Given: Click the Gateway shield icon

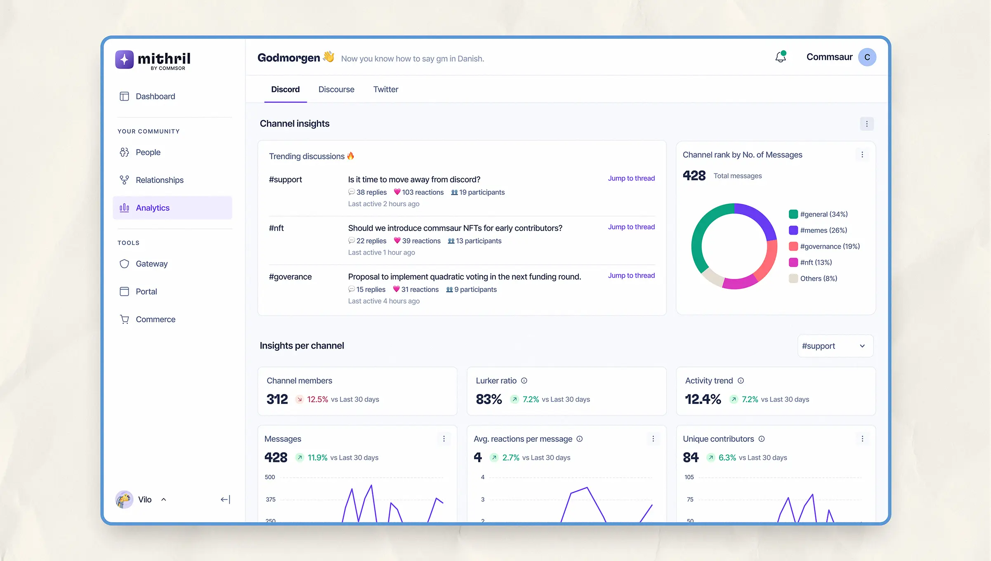Looking at the screenshot, I should (x=124, y=264).
